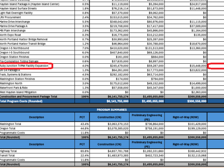The width and height of the screenshot is (224, 168).
Task: Click the first Right-of-Way (ROW) column header
Action: pyautogui.click(x=185, y=117)
